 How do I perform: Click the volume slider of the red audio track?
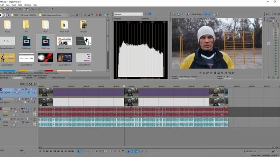pos(16,112)
